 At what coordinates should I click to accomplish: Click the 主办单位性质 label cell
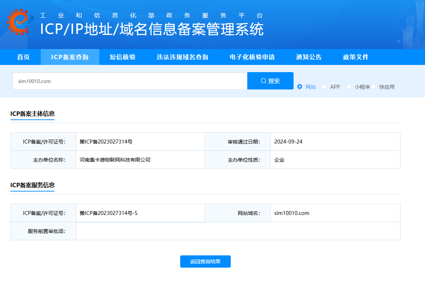pyautogui.click(x=238, y=160)
